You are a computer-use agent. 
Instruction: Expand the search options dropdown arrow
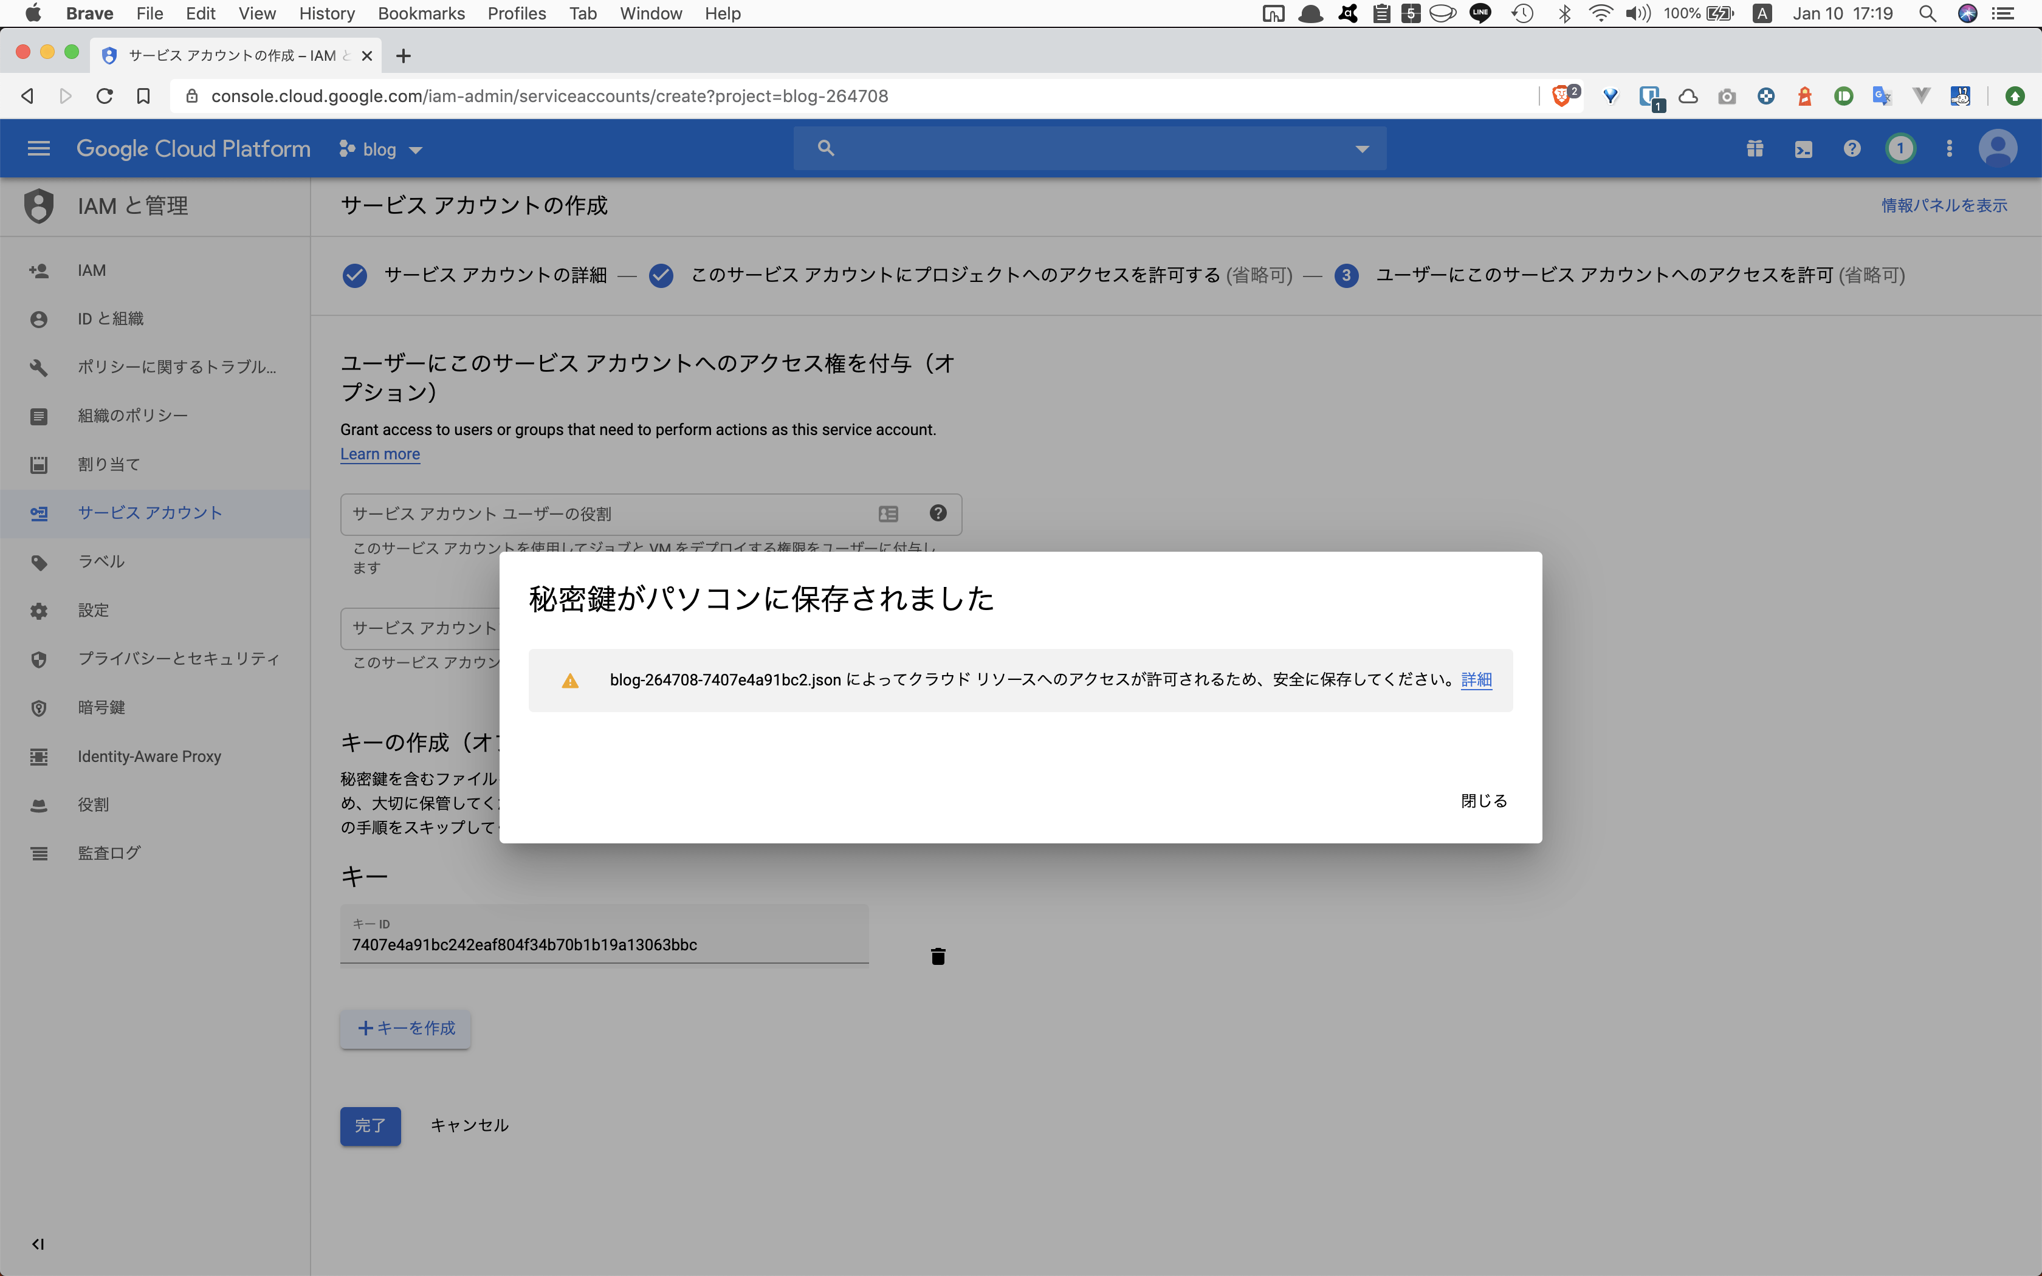click(1362, 148)
